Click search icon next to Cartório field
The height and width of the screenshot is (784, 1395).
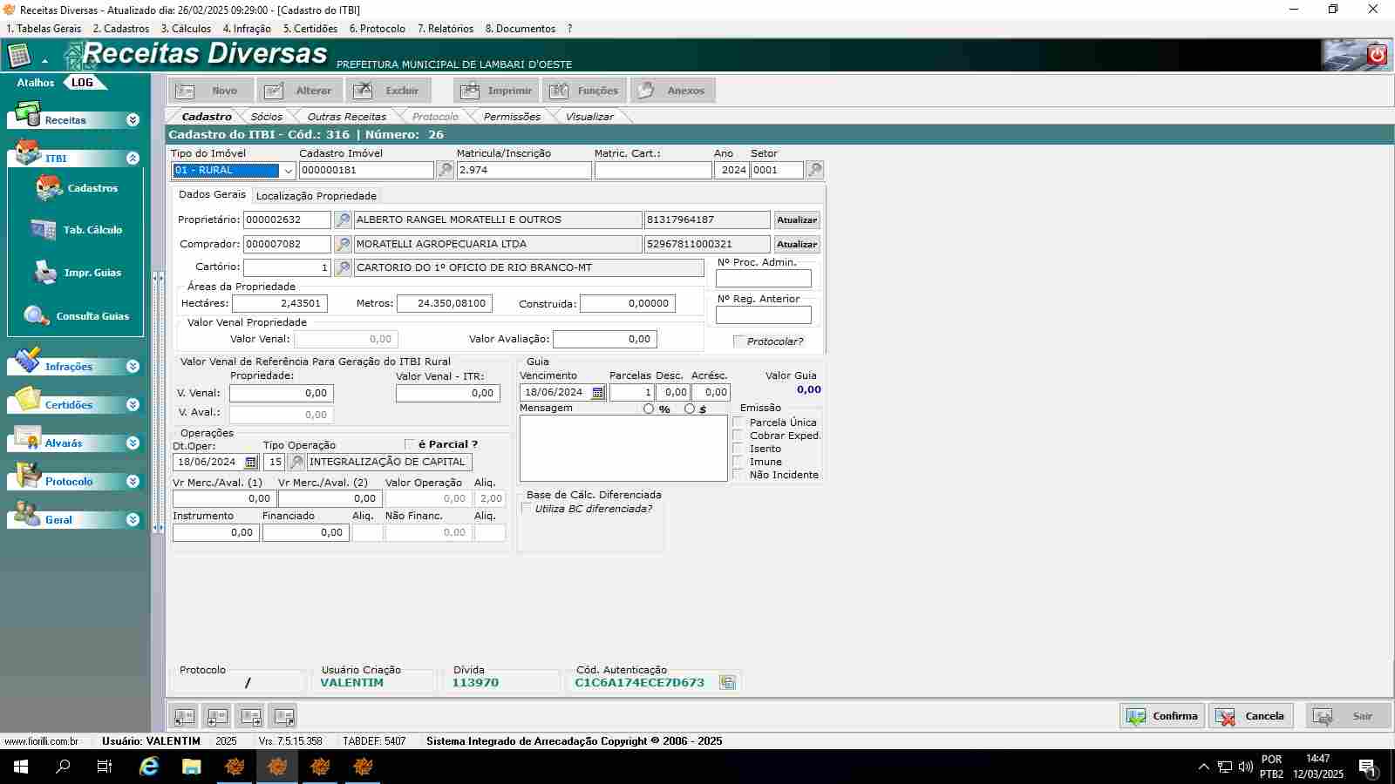[x=343, y=268]
